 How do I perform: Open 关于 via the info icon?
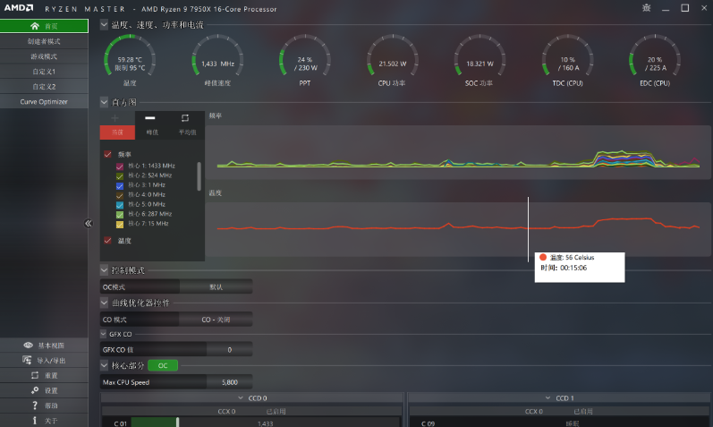click(x=35, y=420)
